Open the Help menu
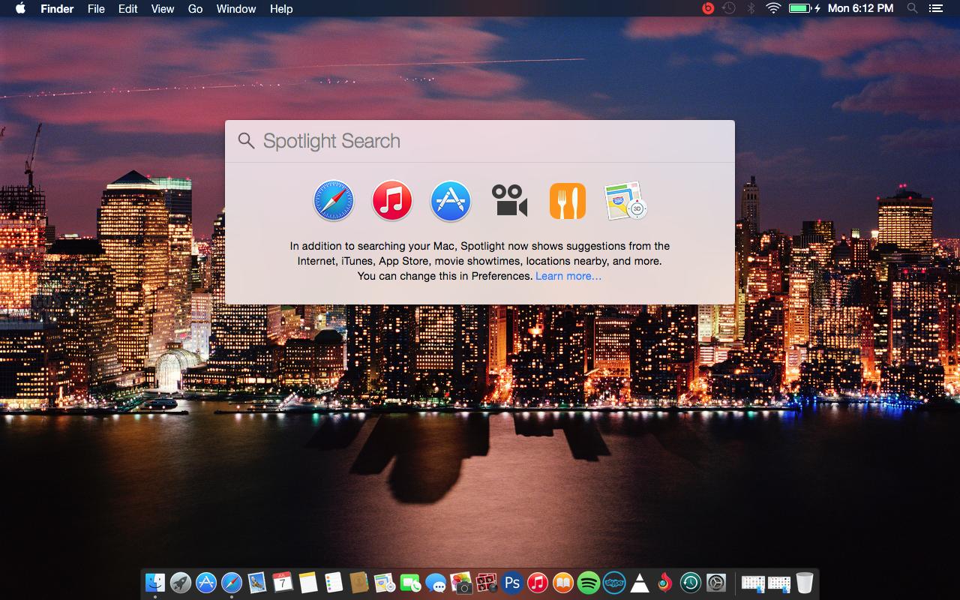The width and height of the screenshot is (960, 600). point(281,8)
